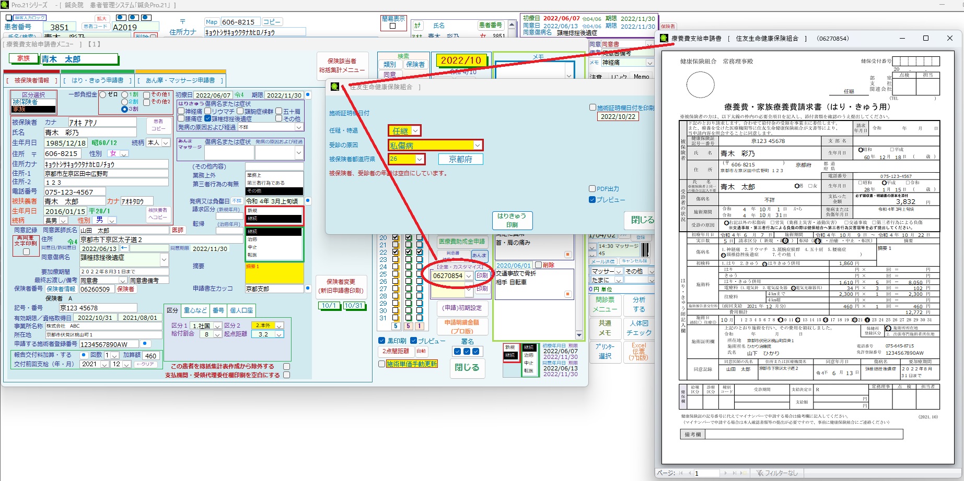Click the 10/31 date button
964x481 pixels.
click(353, 306)
